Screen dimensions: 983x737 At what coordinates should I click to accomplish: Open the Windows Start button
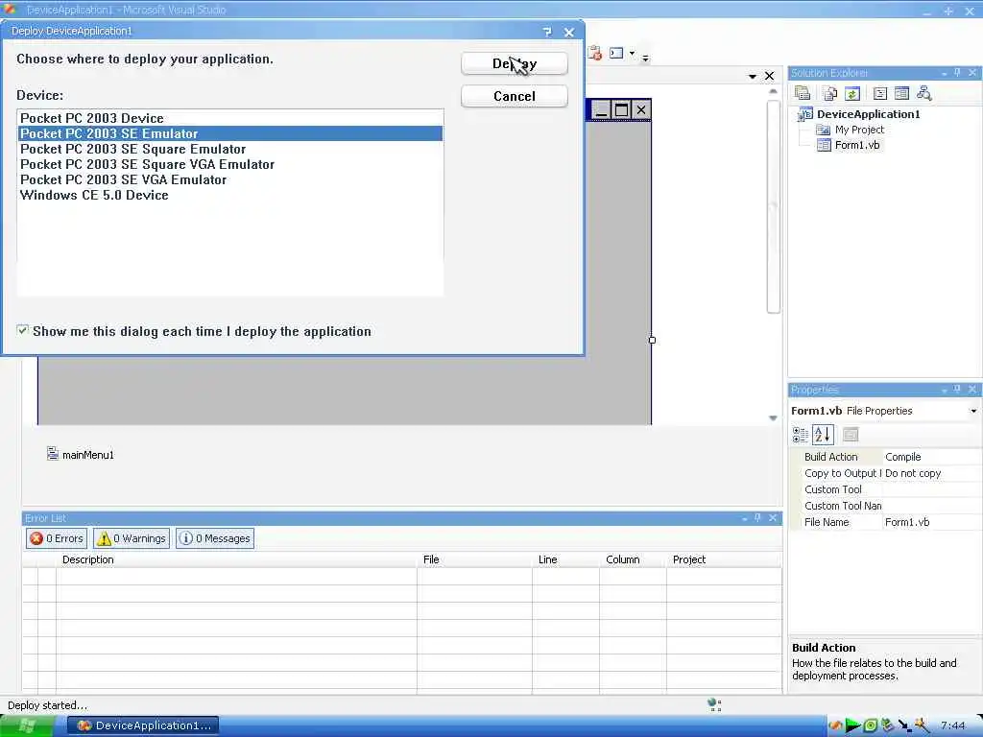(x=27, y=725)
